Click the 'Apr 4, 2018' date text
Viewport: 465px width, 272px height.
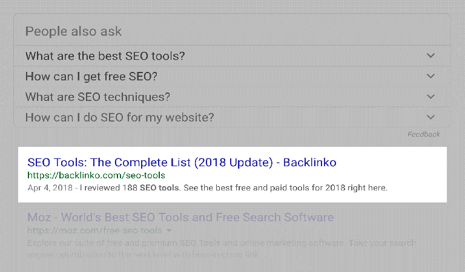click(50, 188)
